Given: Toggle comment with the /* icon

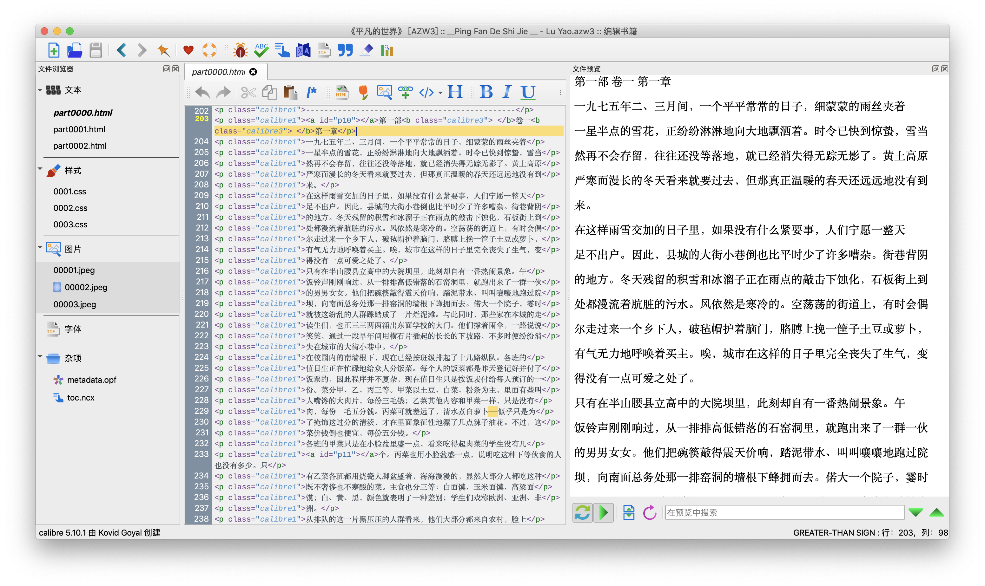Looking at the screenshot, I should coord(311,93).
